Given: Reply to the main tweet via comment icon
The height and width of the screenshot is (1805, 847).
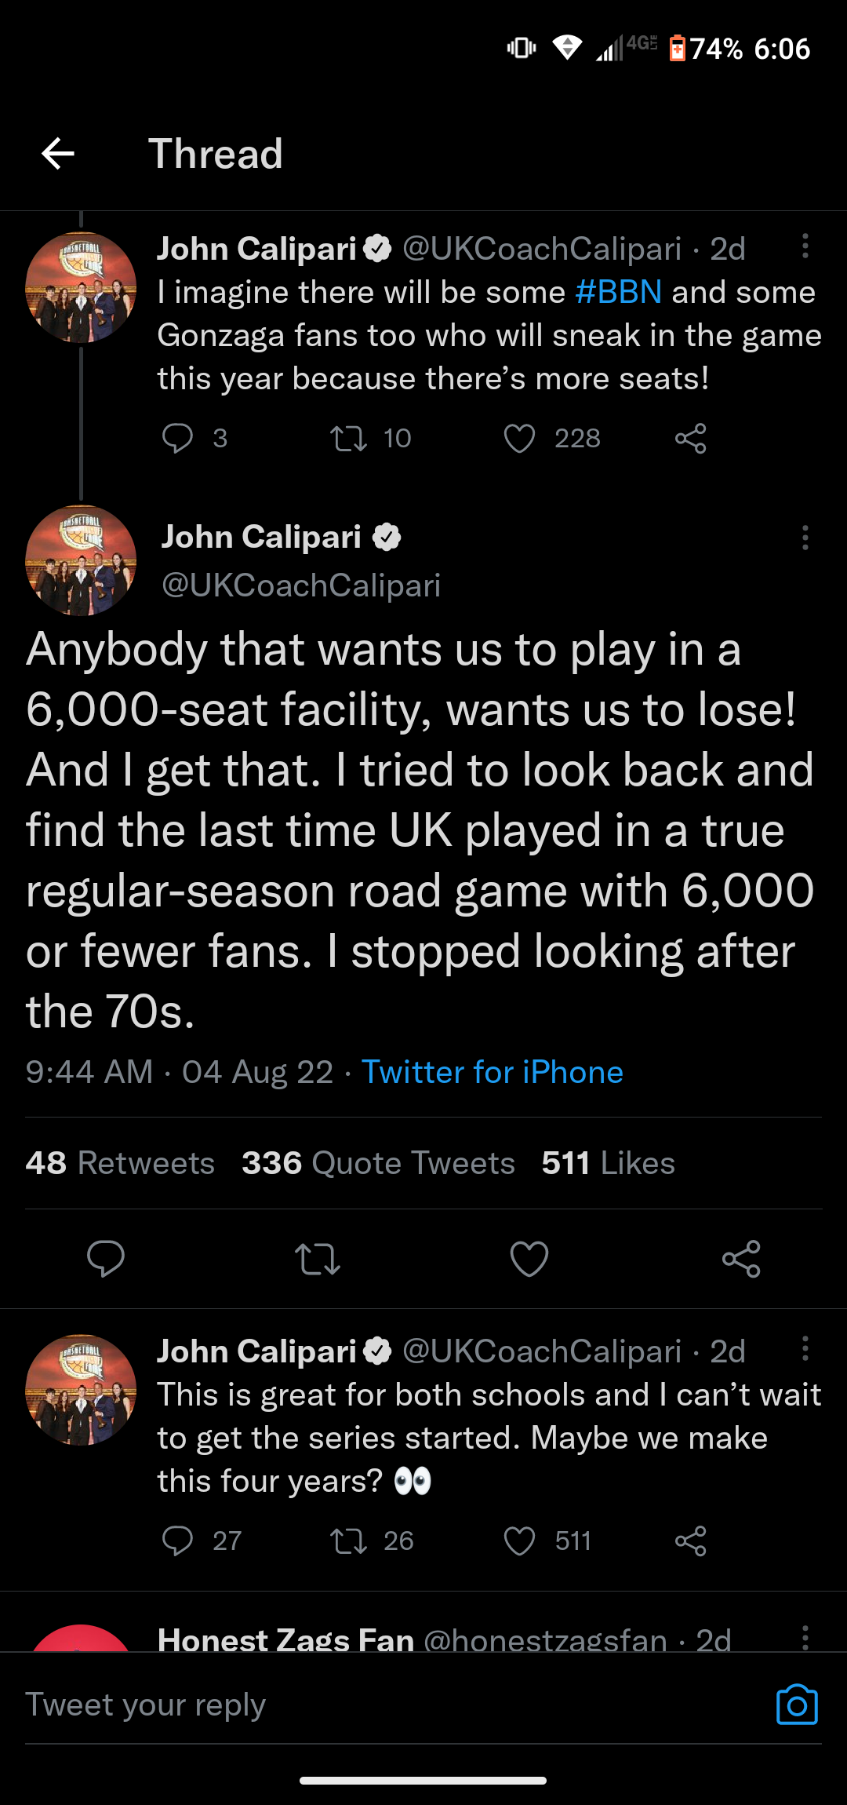Looking at the screenshot, I should point(106,1259).
